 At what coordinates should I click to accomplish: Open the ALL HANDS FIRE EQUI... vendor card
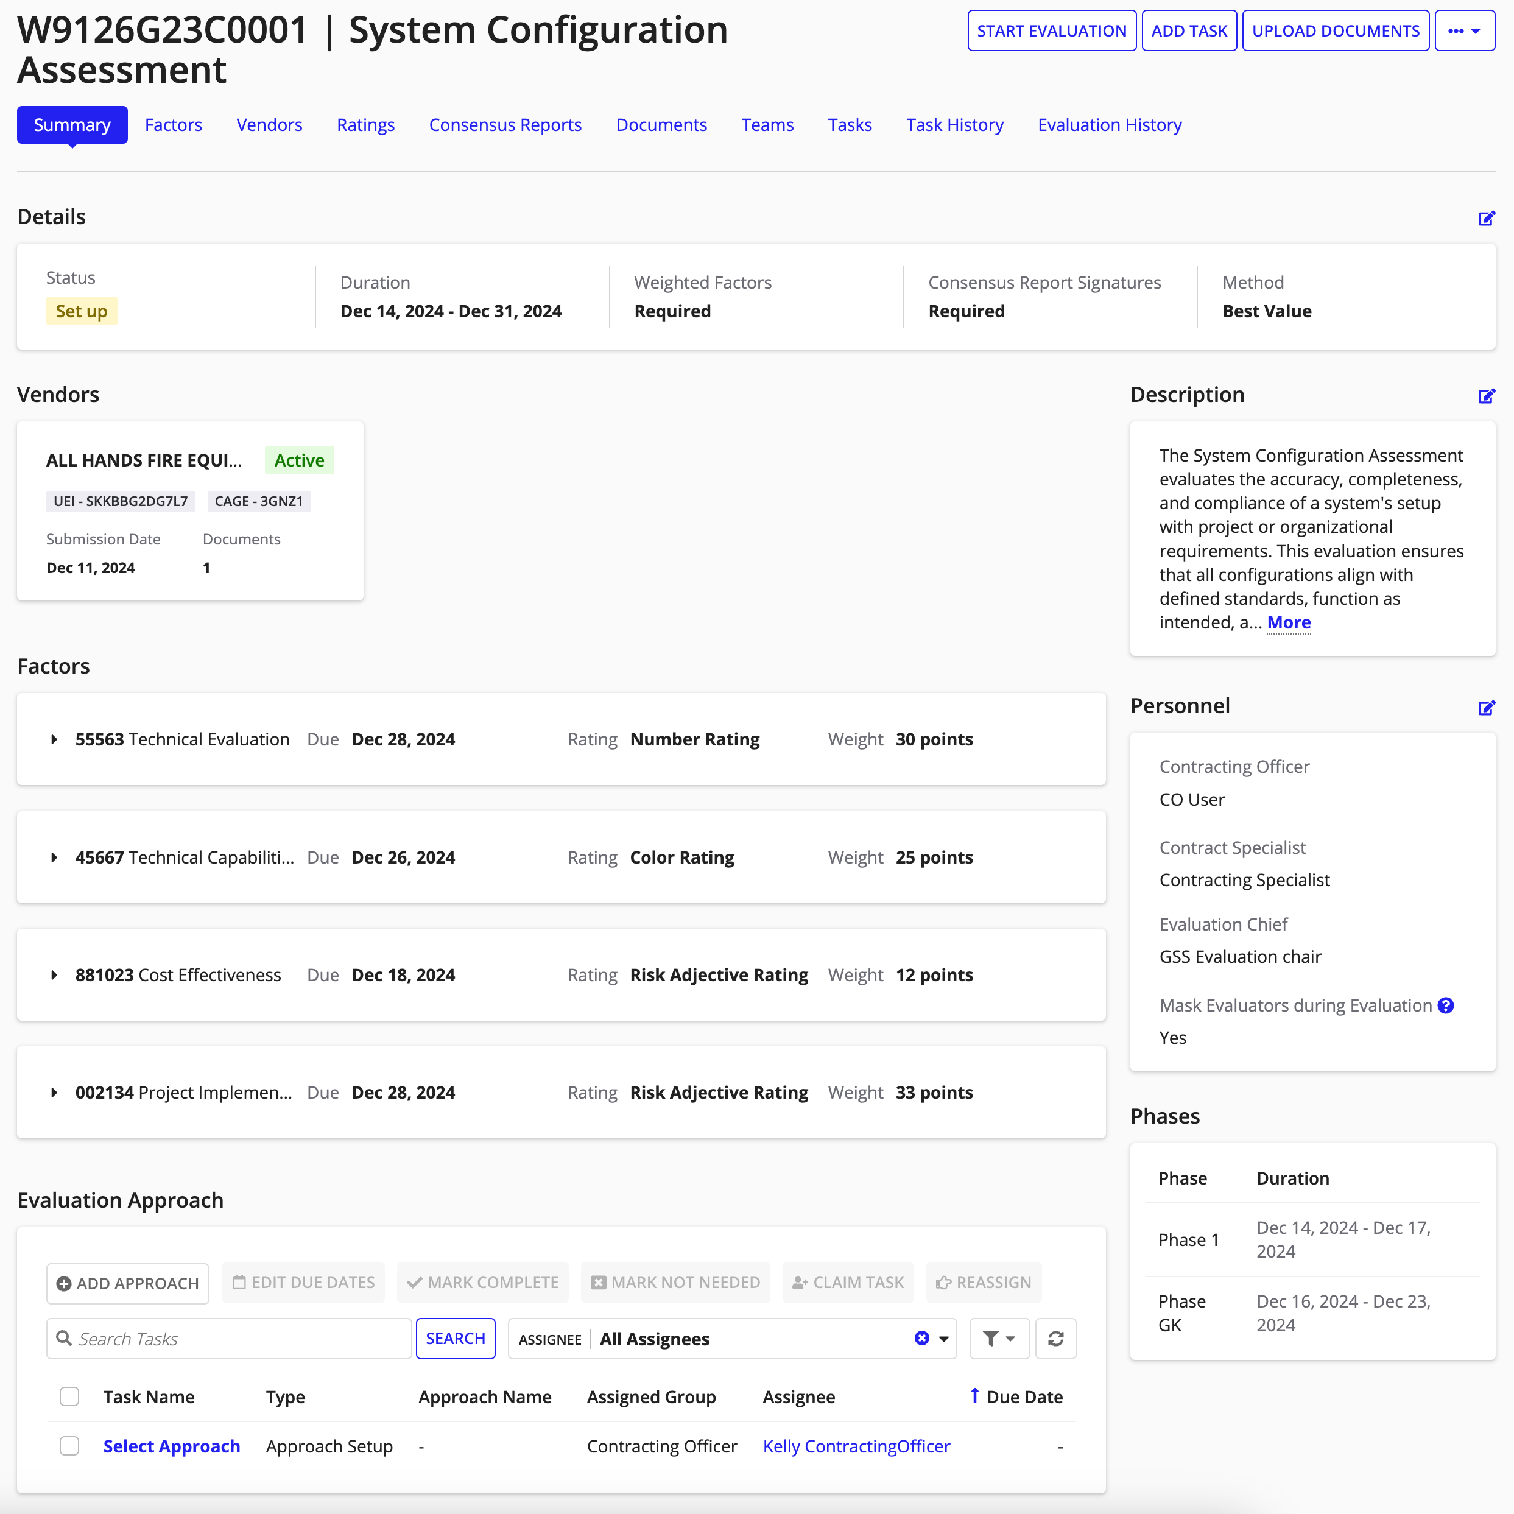coord(191,511)
